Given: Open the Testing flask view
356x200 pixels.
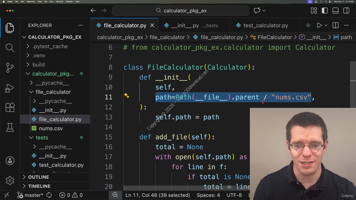Looking at the screenshot, I should pyautogui.click(x=10, y=127).
